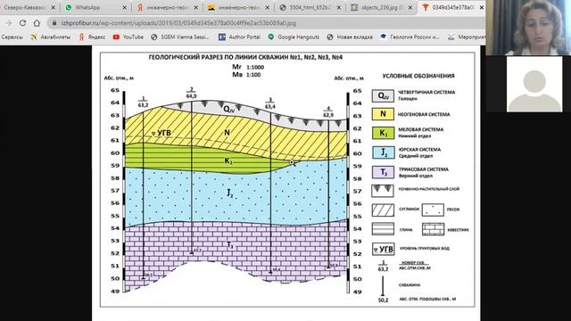Close the Северо-Кавказс tab
The width and height of the screenshot is (571, 321).
[x=54, y=7]
